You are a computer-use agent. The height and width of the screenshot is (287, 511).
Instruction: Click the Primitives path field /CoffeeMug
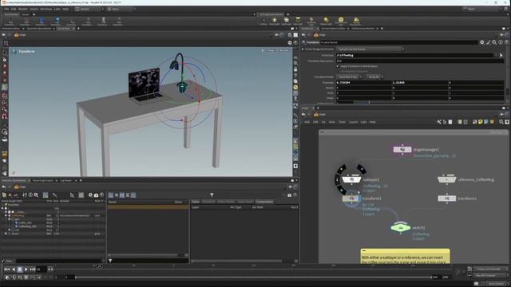point(414,55)
